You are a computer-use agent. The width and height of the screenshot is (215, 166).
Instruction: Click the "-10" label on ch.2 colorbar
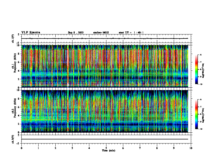pyautogui.click(x=201, y=129)
